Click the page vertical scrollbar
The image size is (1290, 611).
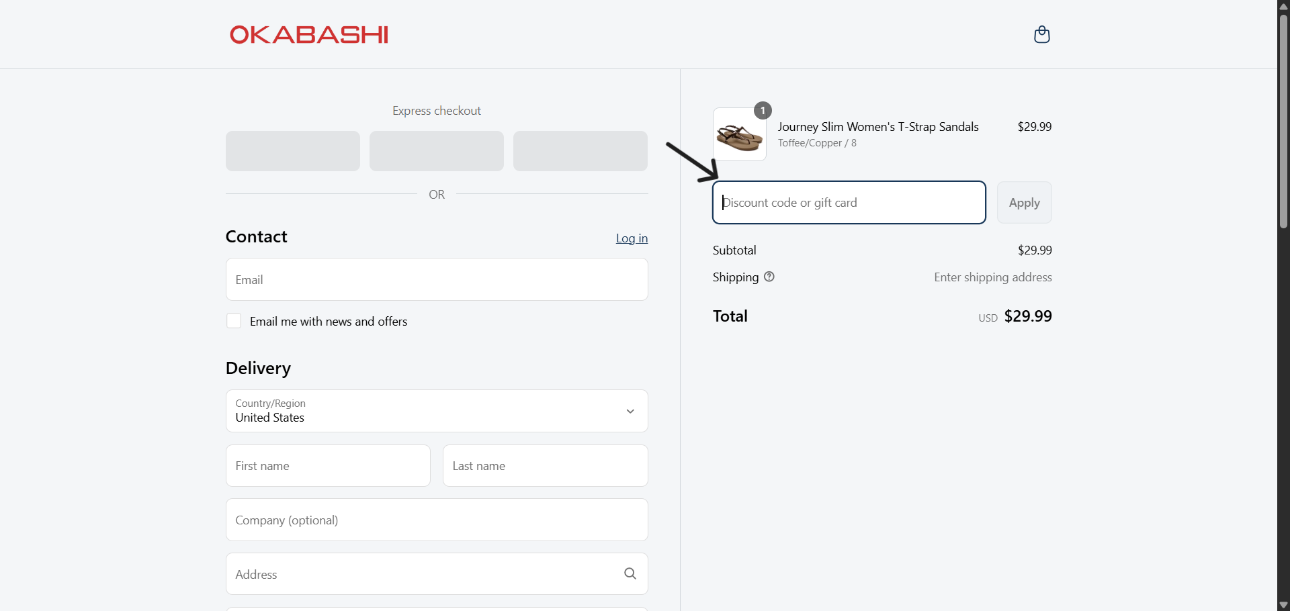(x=1283, y=121)
